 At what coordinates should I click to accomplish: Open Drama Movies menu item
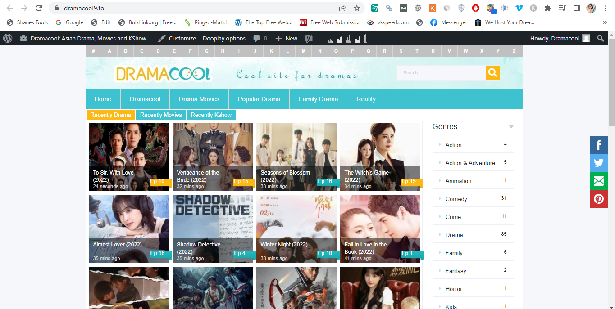[x=199, y=99]
